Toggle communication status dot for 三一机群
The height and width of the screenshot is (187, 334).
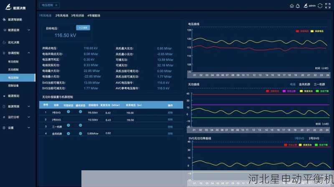(80, 125)
